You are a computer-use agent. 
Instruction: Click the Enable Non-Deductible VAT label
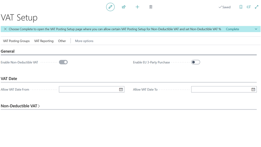click(x=19, y=62)
